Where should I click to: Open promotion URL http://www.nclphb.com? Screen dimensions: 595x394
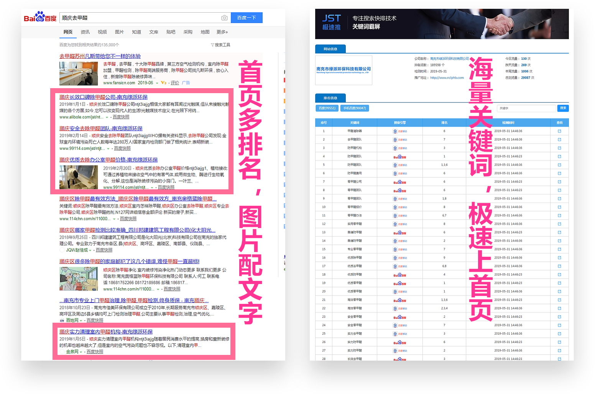coord(447,78)
